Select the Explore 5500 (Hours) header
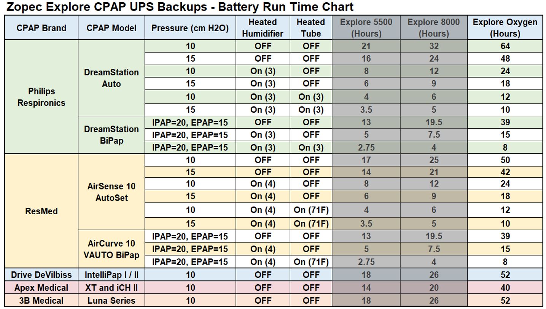Image resolution: width=546 pixels, height=309 pixels. coord(366,28)
